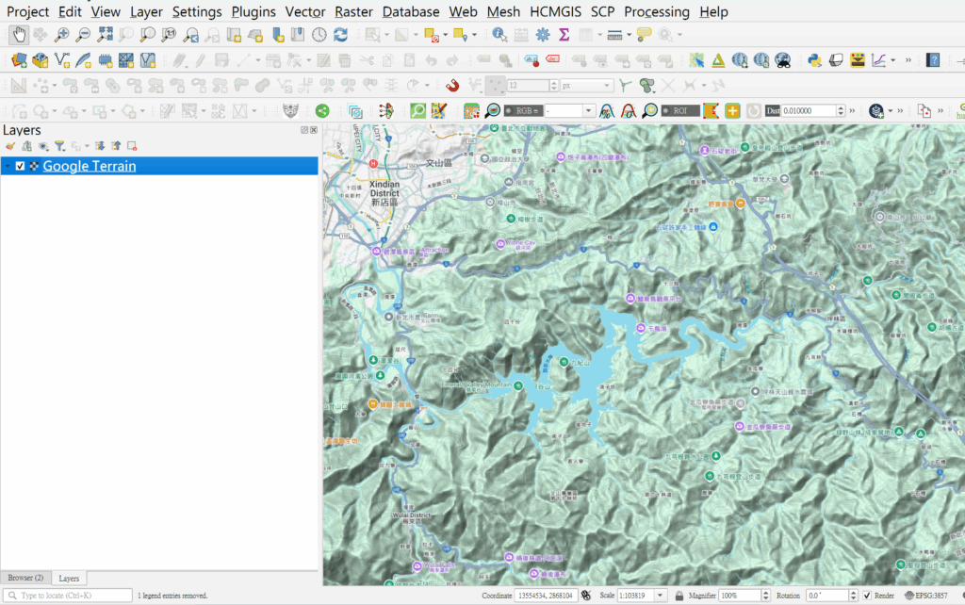This screenshot has width=965, height=605.
Task: Add a new Shapefile layer
Action: pos(62,59)
